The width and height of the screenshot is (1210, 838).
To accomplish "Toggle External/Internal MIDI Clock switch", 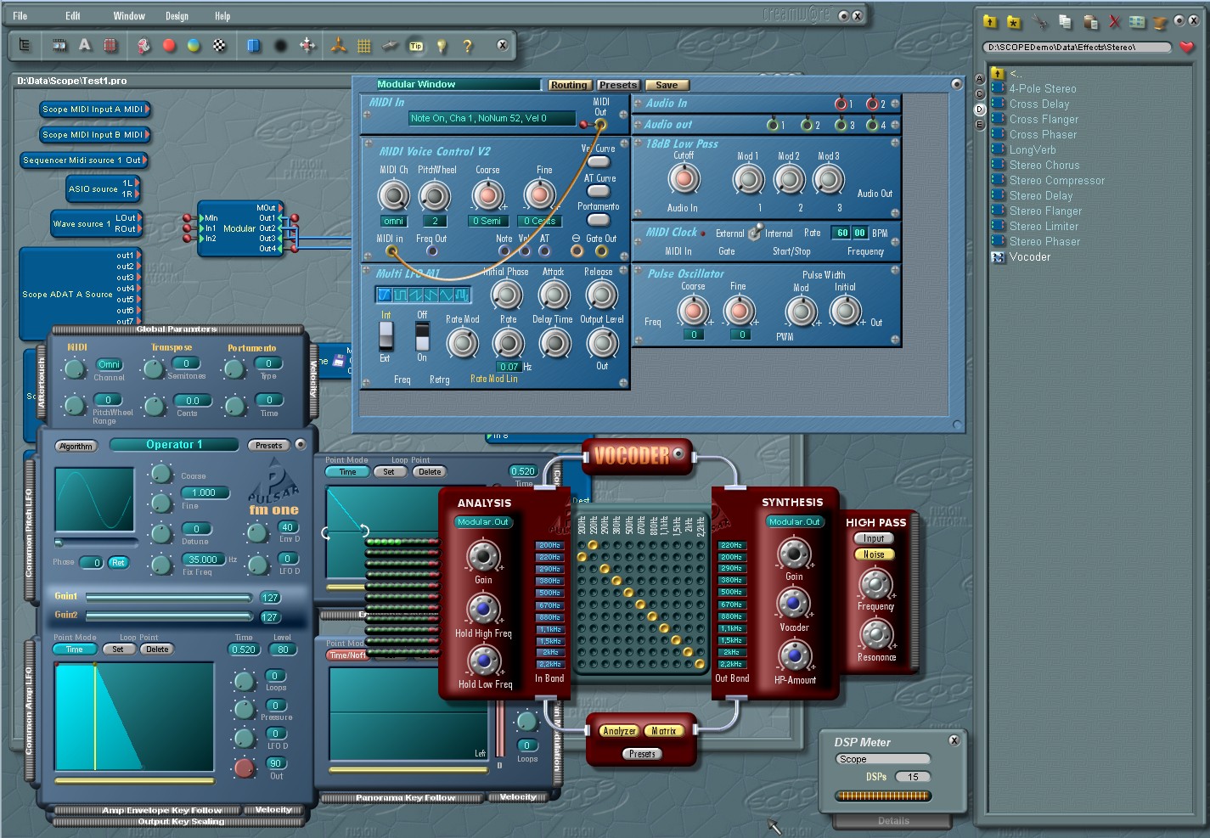I will [x=754, y=231].
